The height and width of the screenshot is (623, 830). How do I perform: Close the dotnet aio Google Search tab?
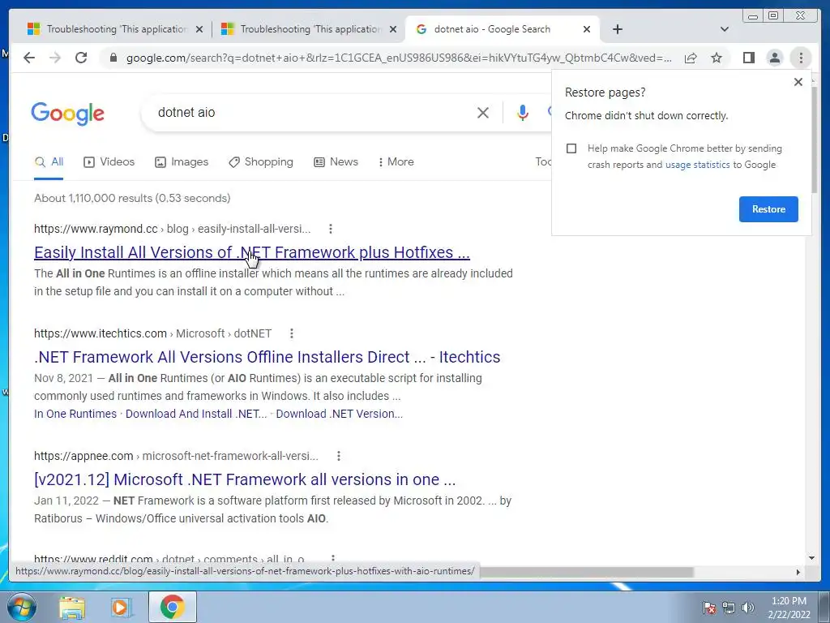pyautogui.click(x=587, y=30)
